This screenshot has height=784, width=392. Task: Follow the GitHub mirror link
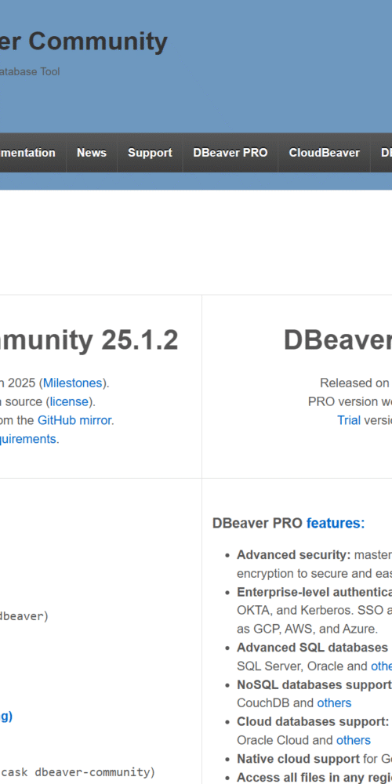pos(74,420)
